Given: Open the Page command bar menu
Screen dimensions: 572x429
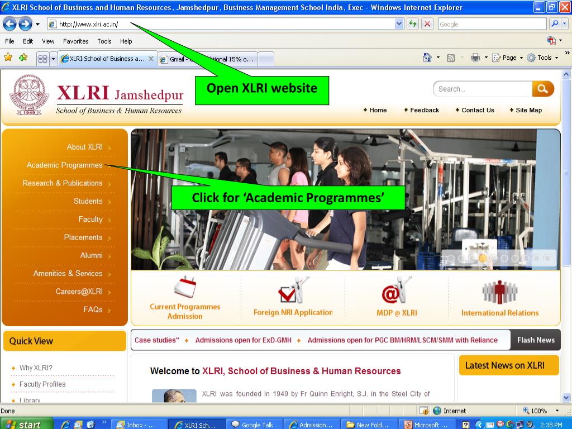Looking at the screenshot, I should click(x=507, y=58).
